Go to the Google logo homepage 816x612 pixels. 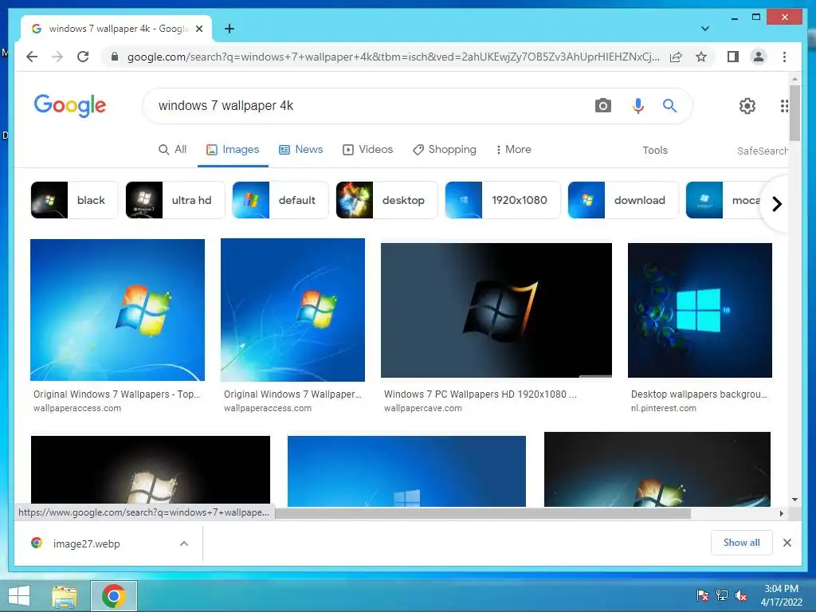70,106
